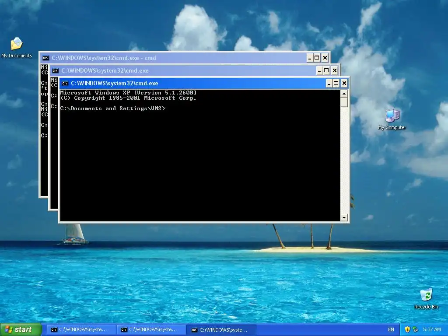Minimize the front cmd.exe window
This screenshot has height=336, width=448.
pos(329,84)
